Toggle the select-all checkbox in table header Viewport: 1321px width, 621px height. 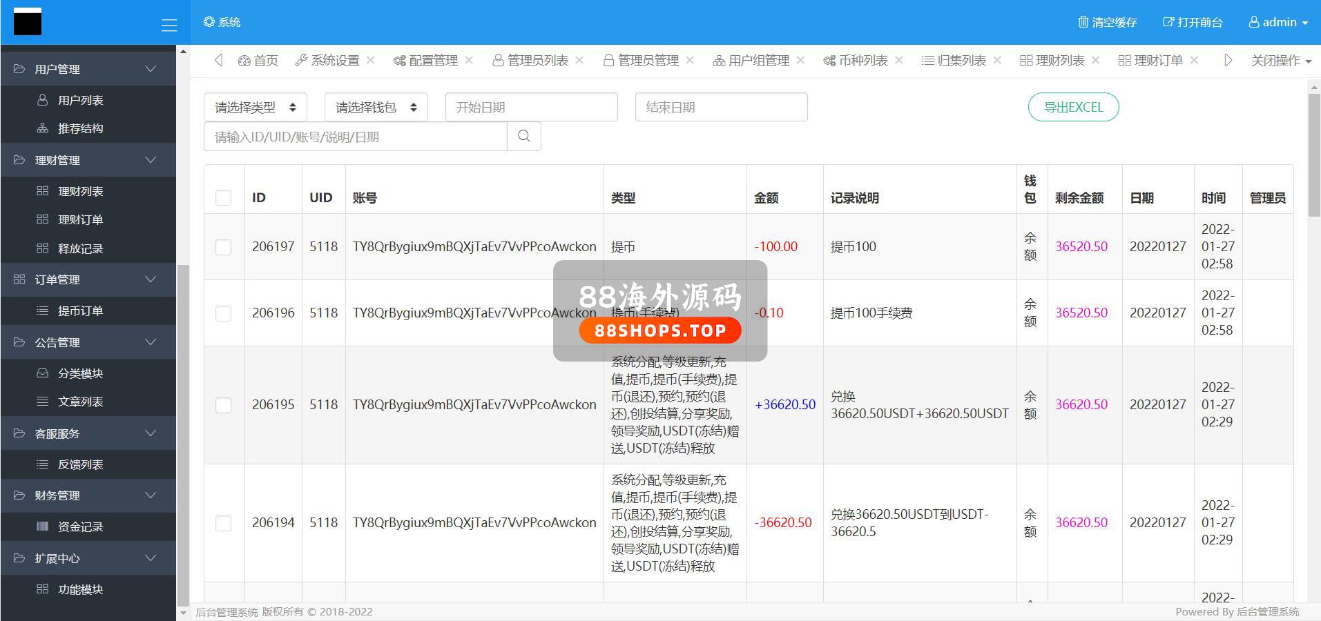pos(224,198)
